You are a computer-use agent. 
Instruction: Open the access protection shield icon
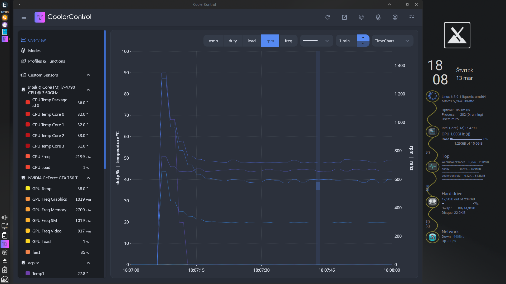click(x=395, y=17)
